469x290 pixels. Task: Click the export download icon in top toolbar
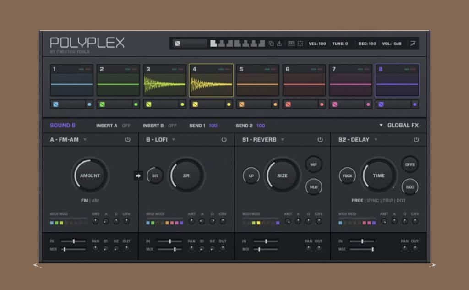pos(279,44)
